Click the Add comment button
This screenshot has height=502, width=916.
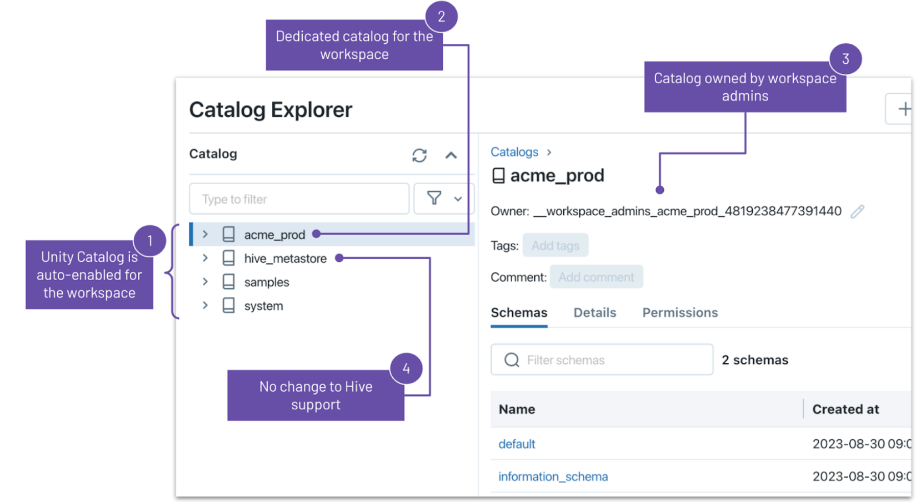[595, 277]
